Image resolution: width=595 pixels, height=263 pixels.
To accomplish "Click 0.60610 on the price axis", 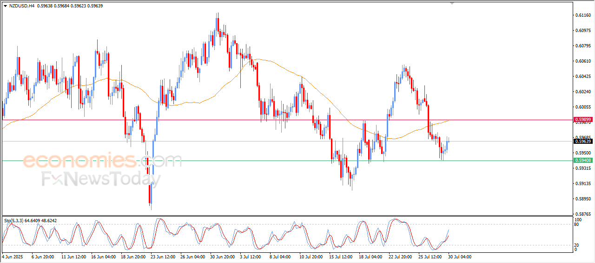I will click(583, 61).
